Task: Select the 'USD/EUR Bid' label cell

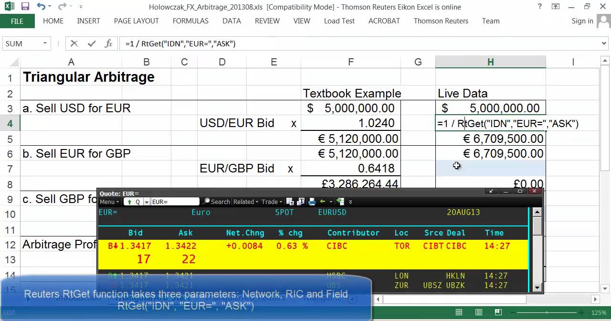Action: (237, 123)
